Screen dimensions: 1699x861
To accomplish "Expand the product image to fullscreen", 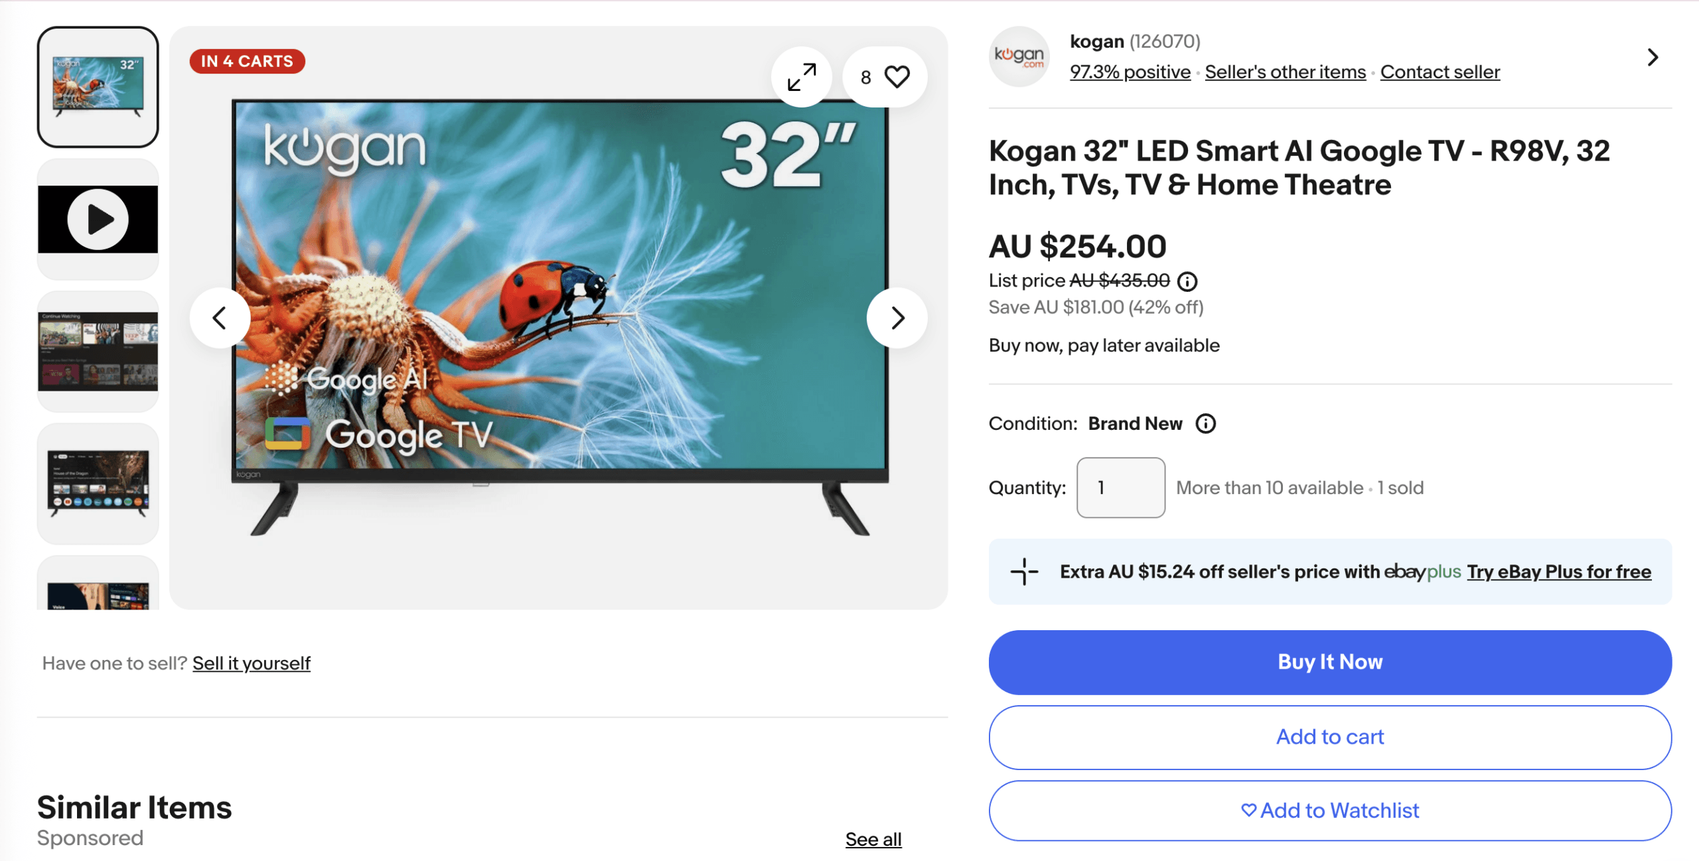I will coord(802,77).
